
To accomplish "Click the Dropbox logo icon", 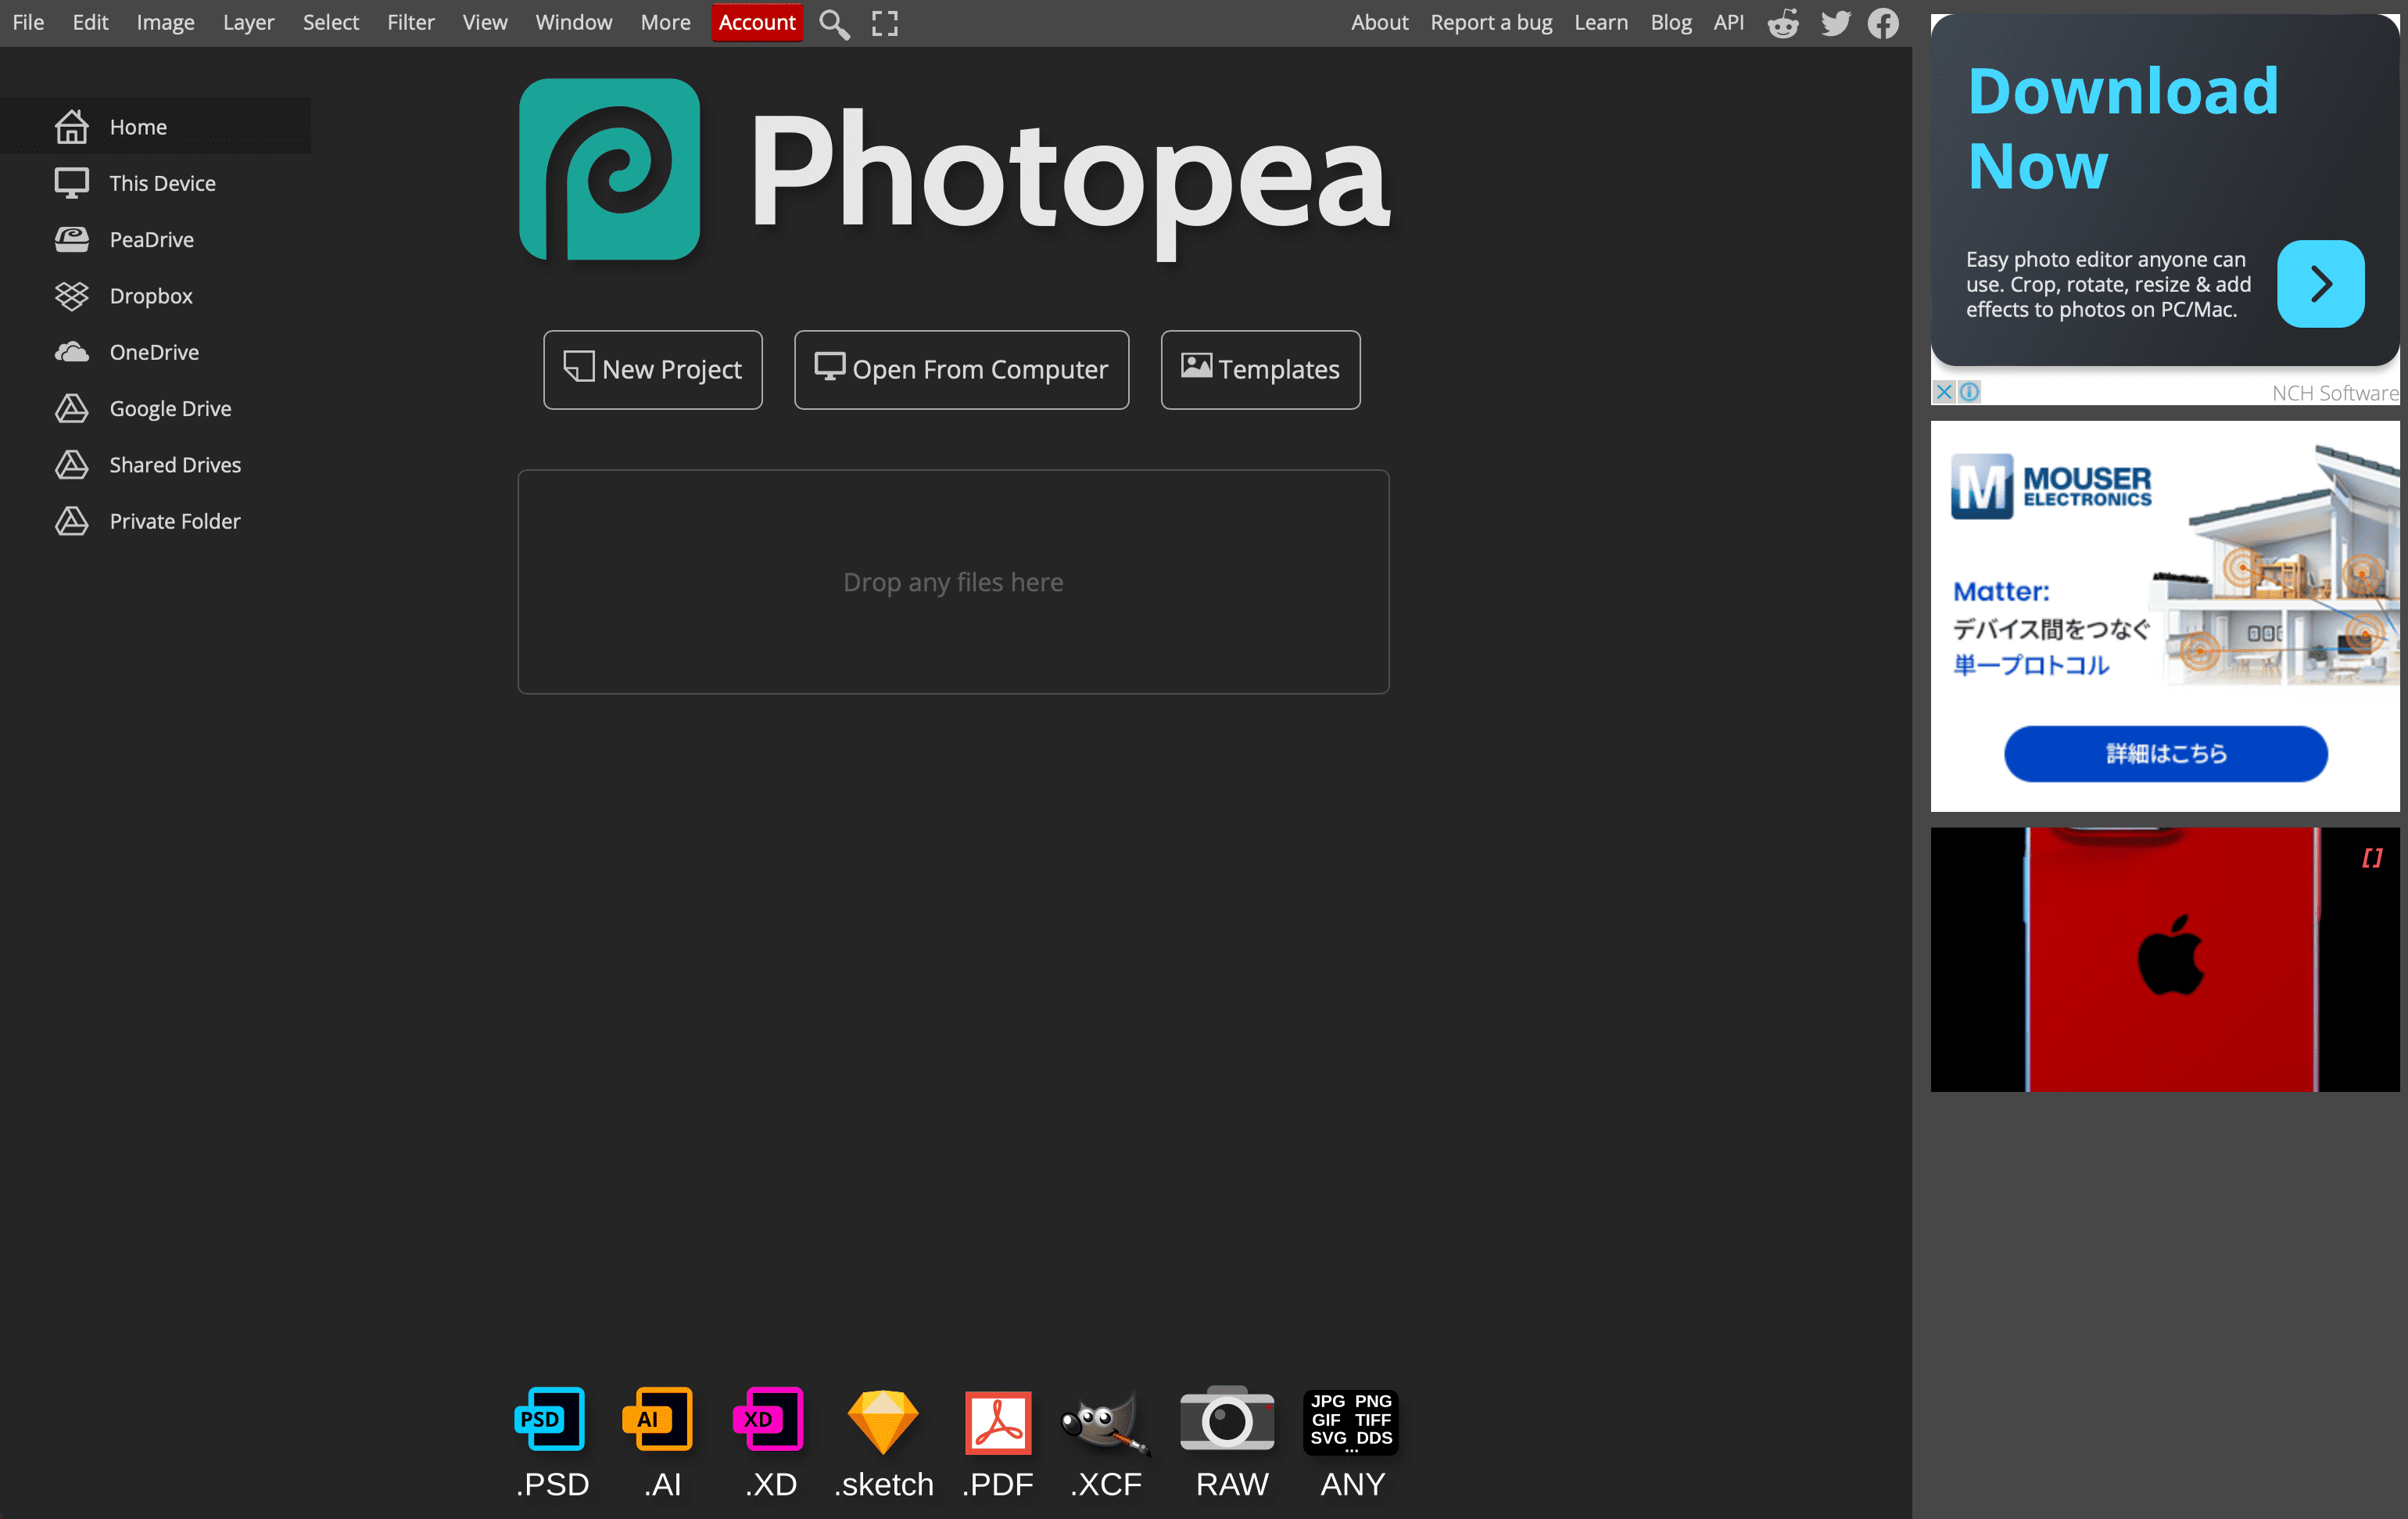I will coord(71,296).
